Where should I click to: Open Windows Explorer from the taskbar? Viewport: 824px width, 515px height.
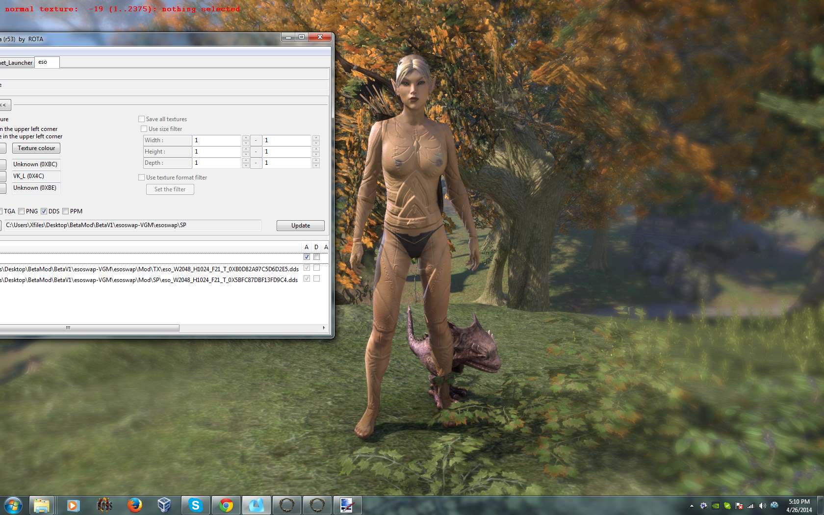coord(42,505)
